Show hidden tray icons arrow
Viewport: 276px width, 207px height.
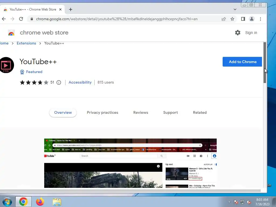point(229,202)
